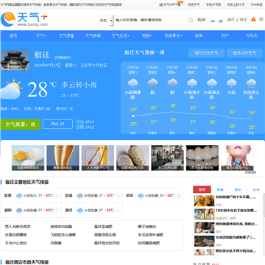Screen dimensions: 265x265
Task: Click the large sun-and-cloud current weather icon
Action: tap(11, 89)
